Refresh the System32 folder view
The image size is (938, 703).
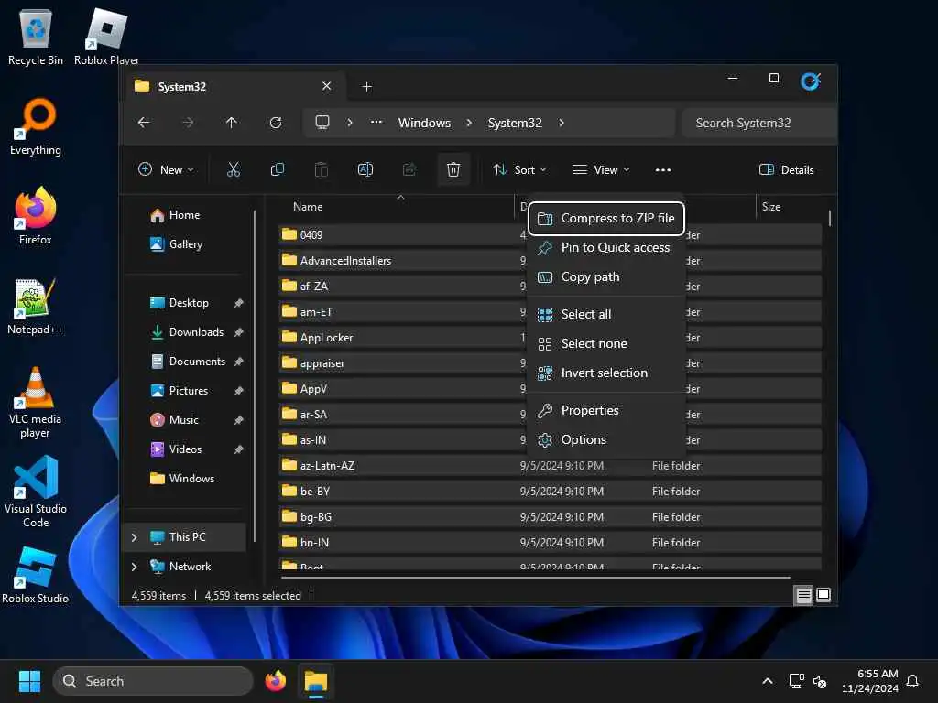coord(276,123)
